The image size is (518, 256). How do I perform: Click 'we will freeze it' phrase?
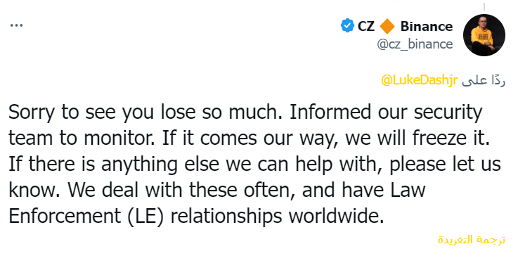point(417,139)
